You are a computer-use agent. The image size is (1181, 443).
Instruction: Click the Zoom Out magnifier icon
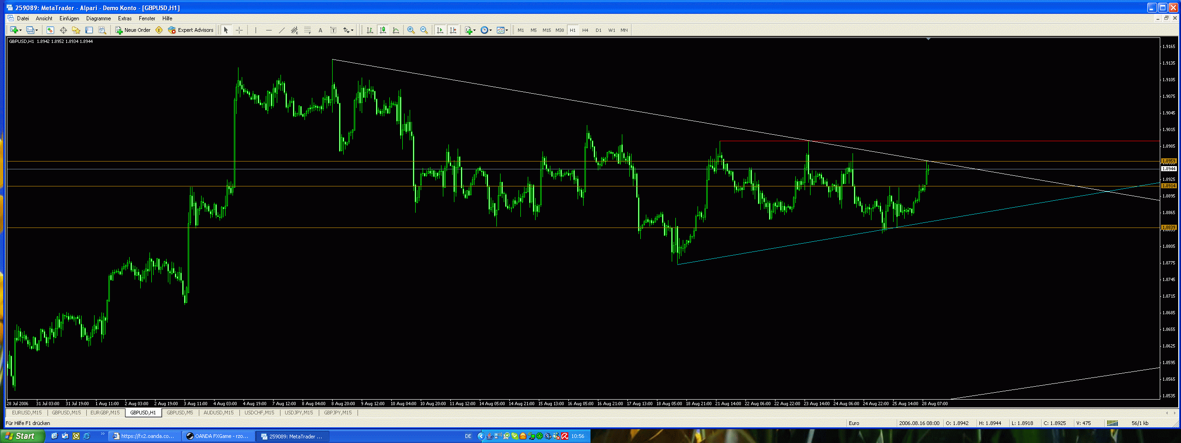click(x=424, y=30)
